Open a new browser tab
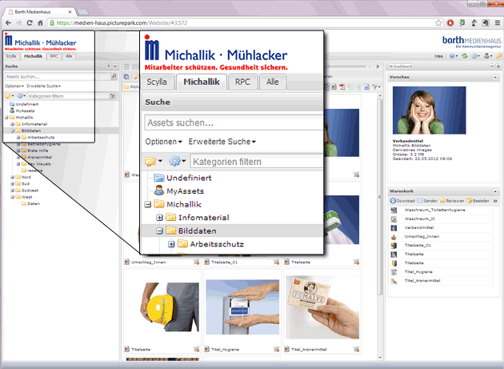This screenshot has height=369, width=504. click(x=82, y=12)
